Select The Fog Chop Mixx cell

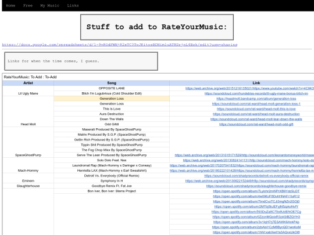point(112,150)
